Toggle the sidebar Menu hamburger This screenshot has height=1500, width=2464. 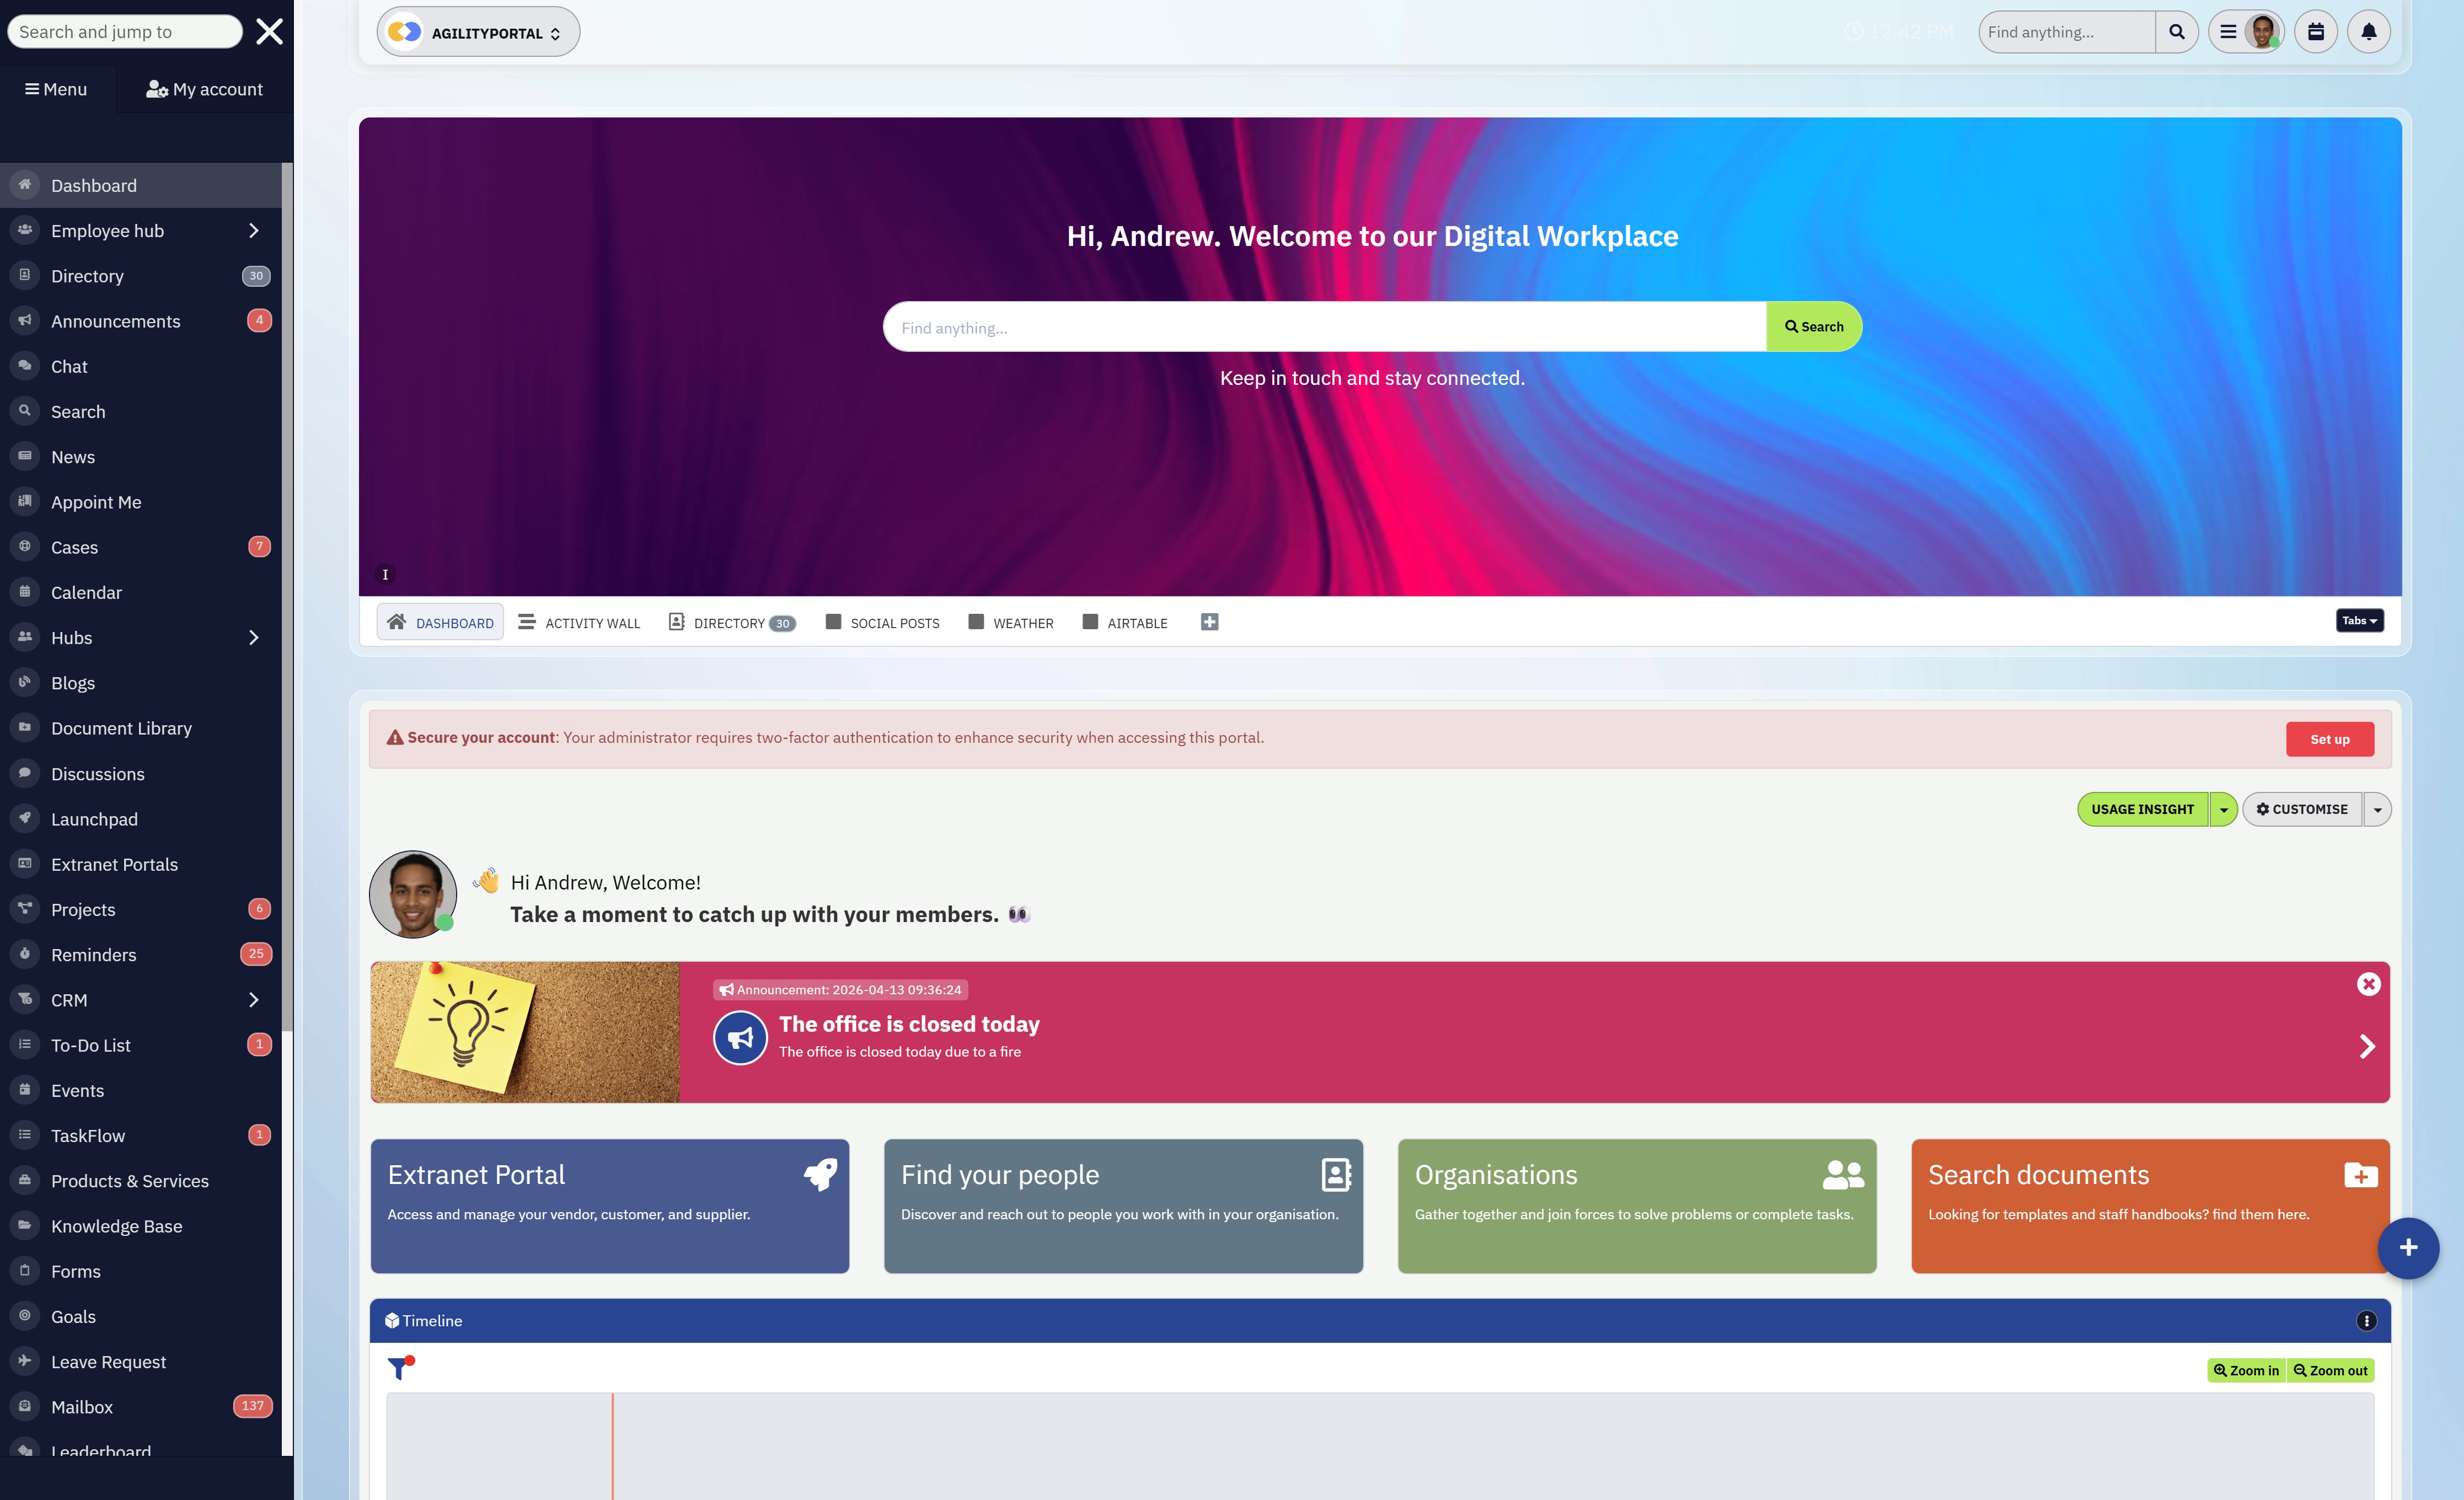[x=56, y=89]
